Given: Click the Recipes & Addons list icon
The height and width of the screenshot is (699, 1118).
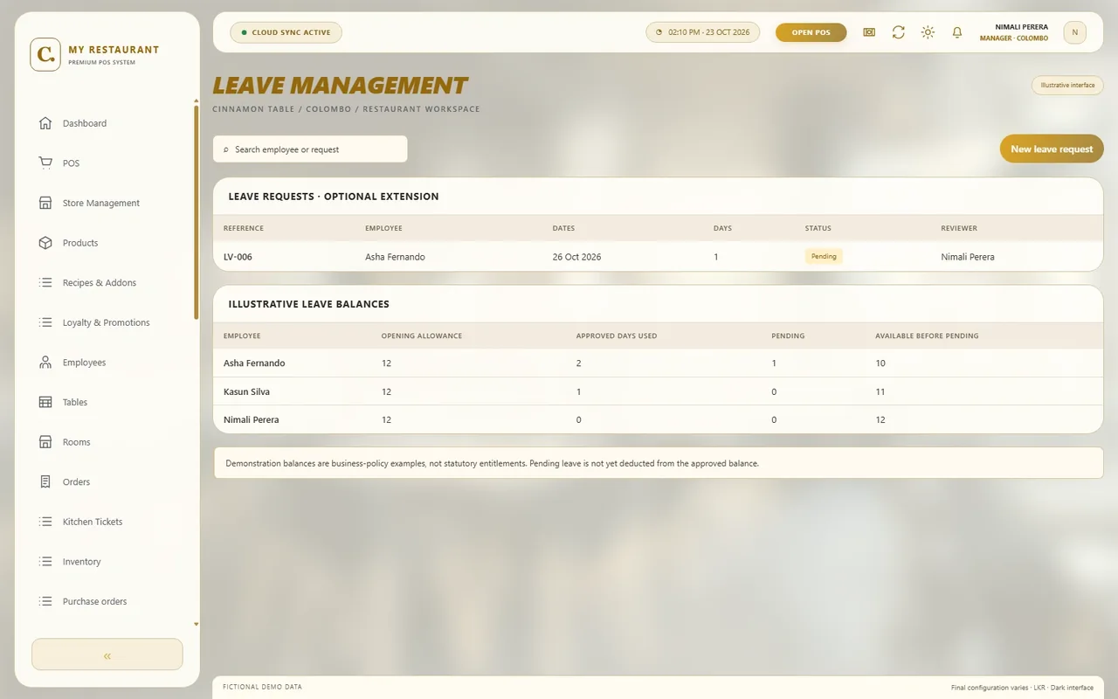Looking at the screenshot, I should pyautogui.click(x=45, y=282).
